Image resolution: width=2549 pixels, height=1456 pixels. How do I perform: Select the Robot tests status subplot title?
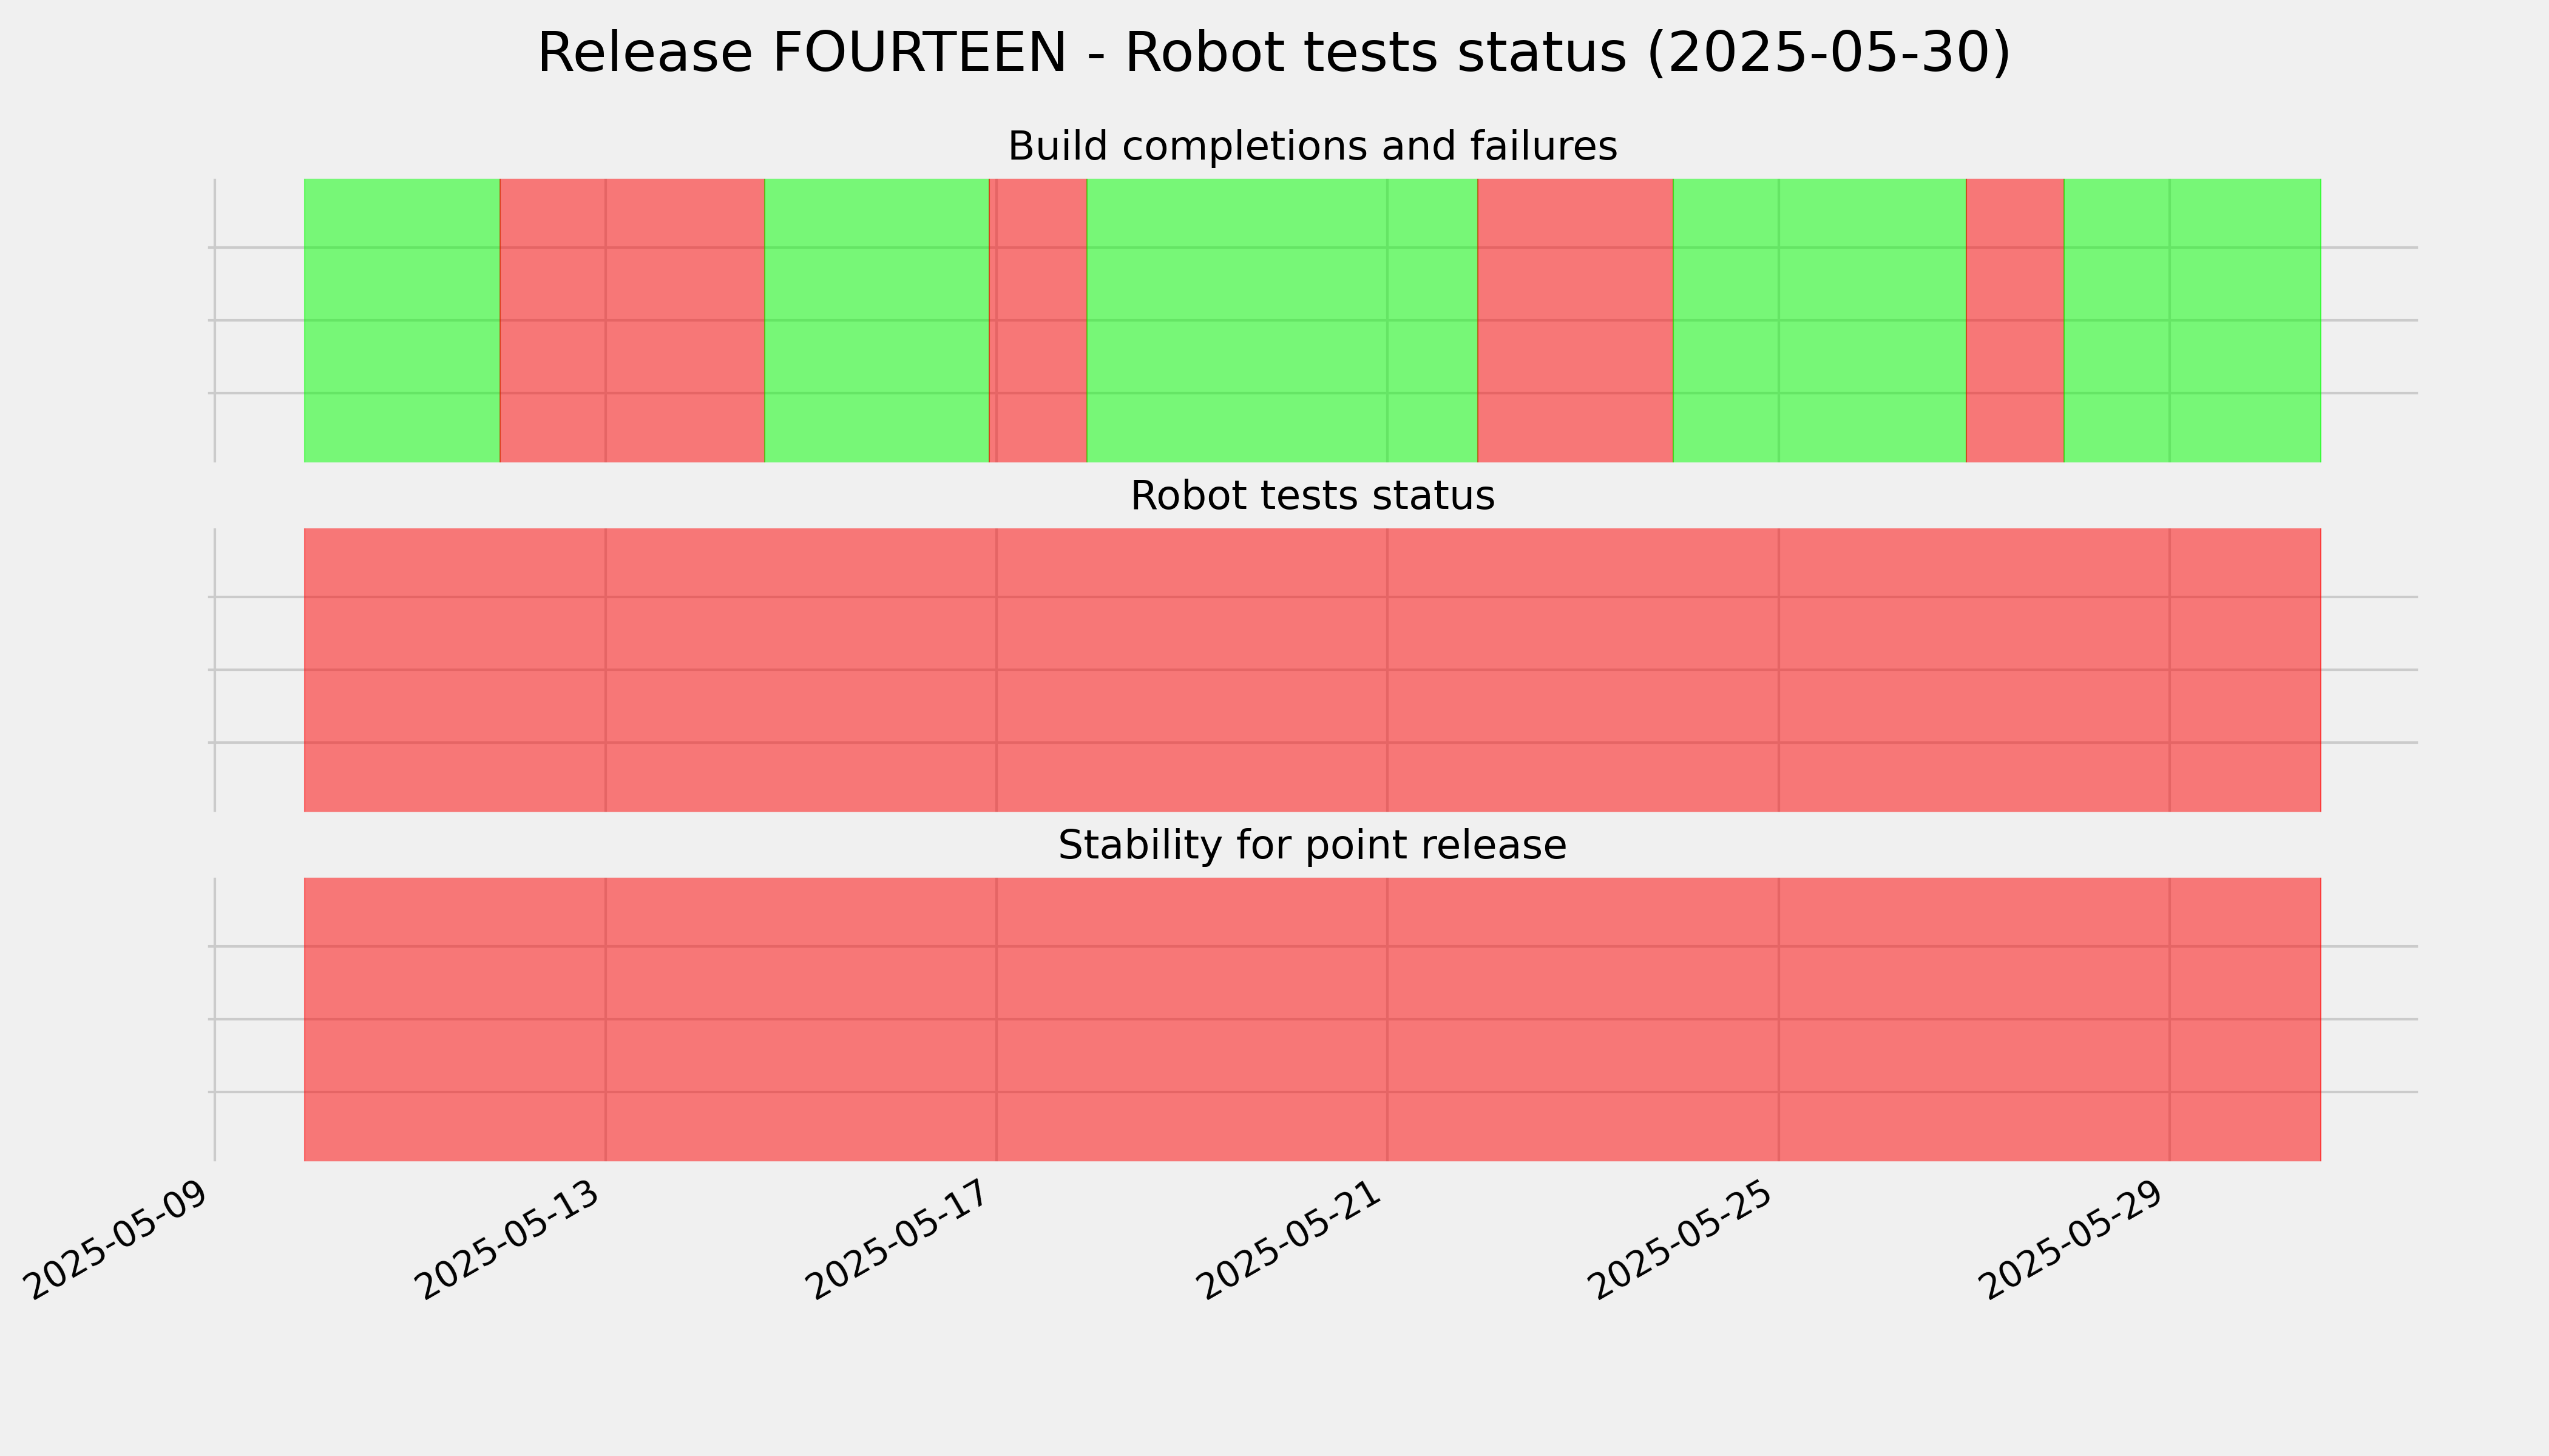(x=1312, y=496)
